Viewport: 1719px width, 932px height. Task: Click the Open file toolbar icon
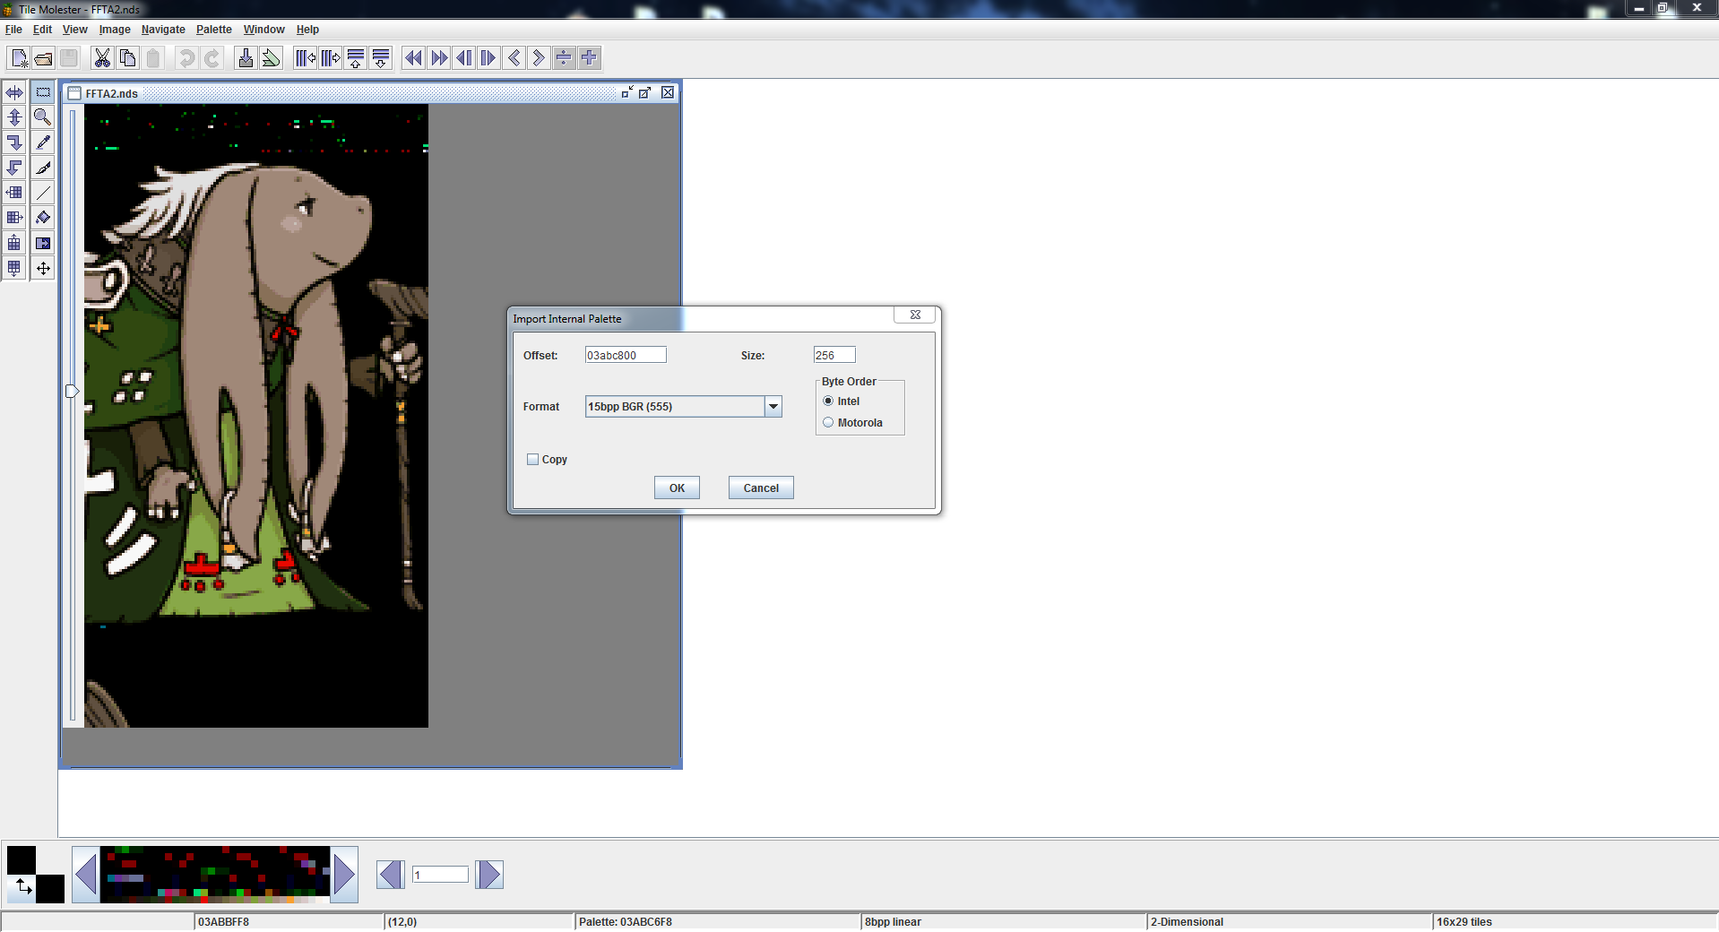43,58
